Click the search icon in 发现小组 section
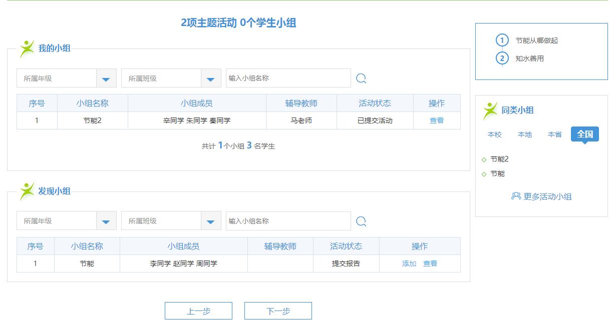Viewport: 616px width, 331px height. coord(361,221)
